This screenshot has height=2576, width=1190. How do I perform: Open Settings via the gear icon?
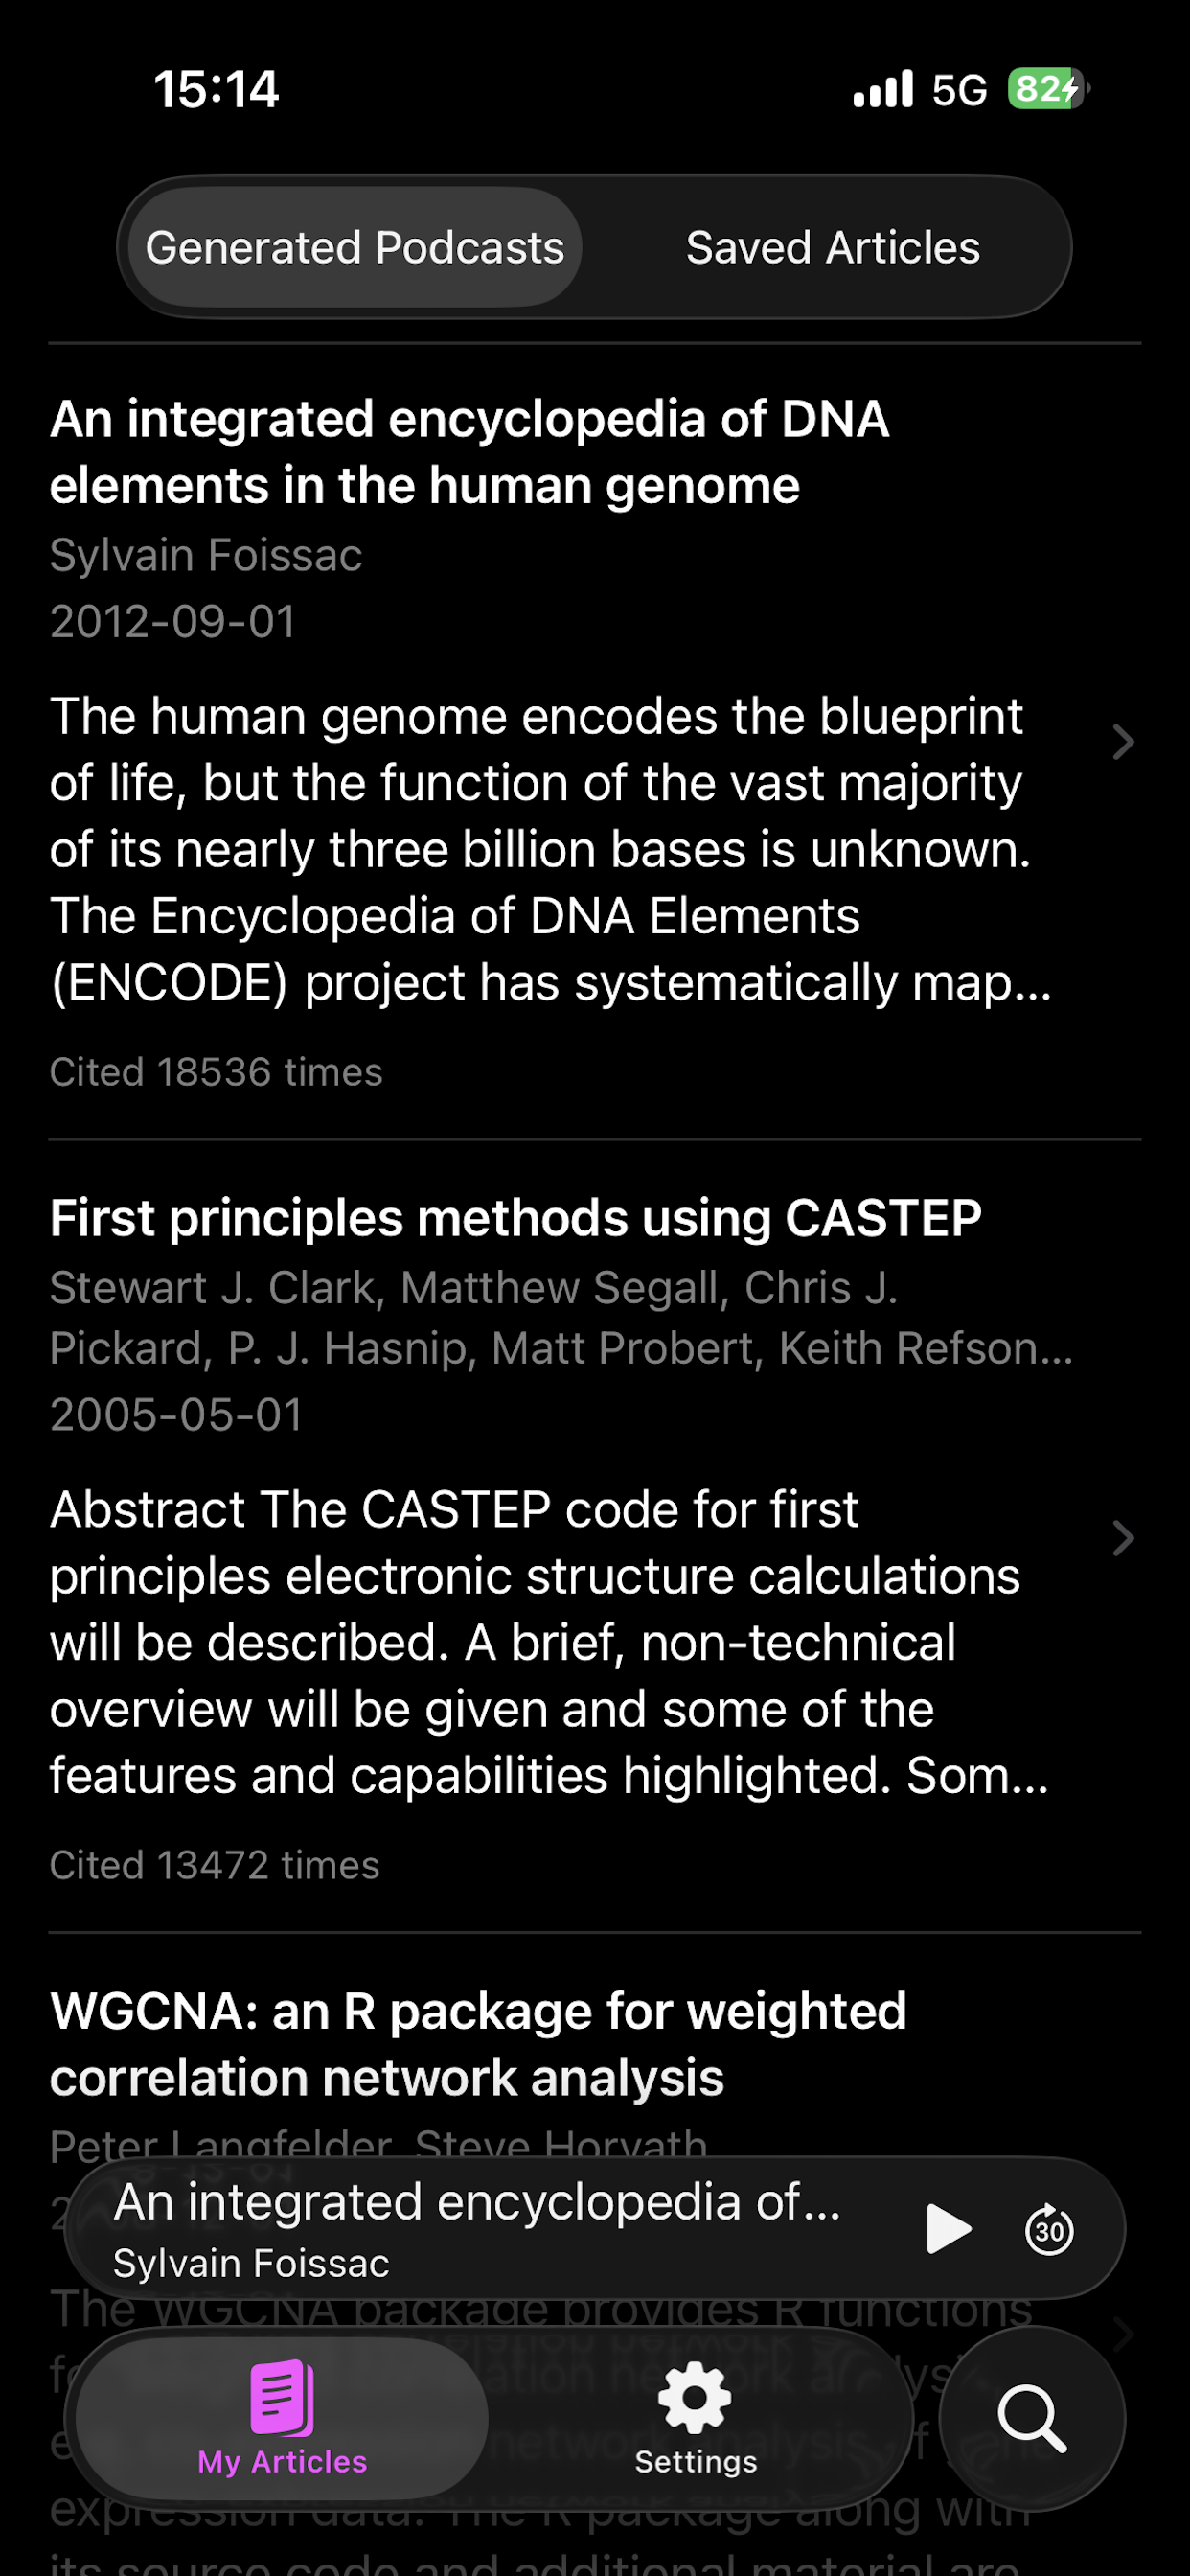pyautogui.click(x=694, y=2405)
